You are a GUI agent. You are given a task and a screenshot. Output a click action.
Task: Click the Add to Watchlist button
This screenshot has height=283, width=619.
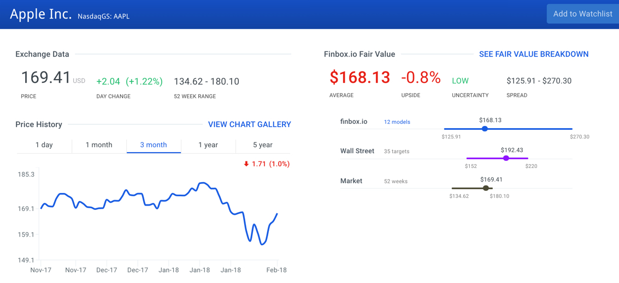(x=582, y=14)
